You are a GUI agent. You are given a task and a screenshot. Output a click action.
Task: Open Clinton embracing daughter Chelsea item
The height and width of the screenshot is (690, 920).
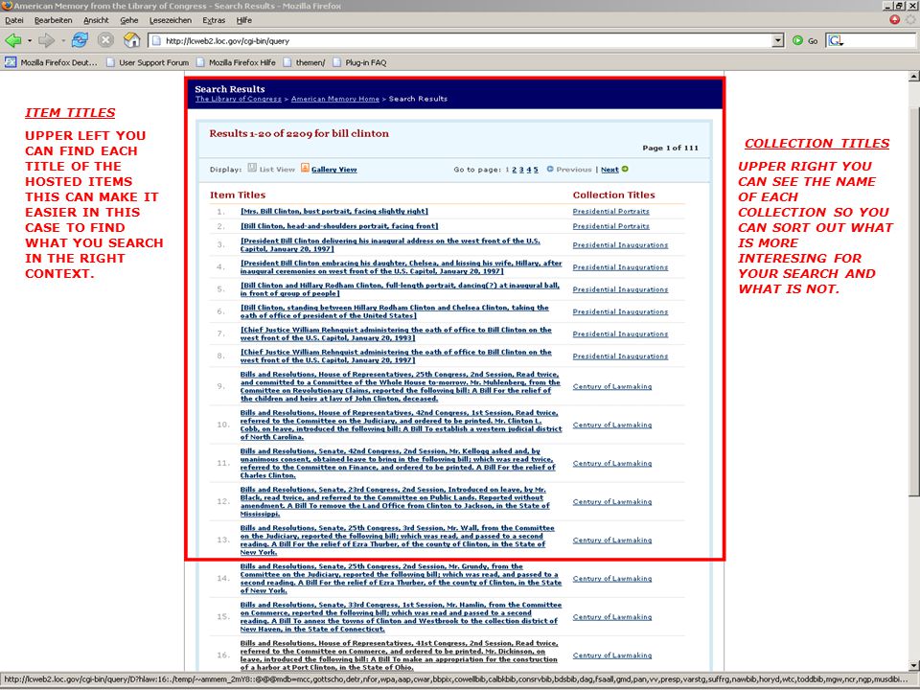point(401,267)
